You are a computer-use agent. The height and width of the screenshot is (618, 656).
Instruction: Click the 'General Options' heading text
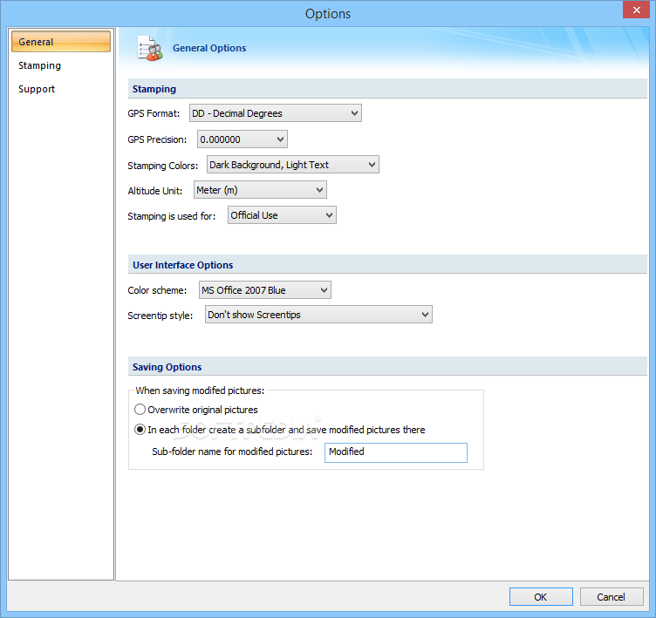coord(209,48)
